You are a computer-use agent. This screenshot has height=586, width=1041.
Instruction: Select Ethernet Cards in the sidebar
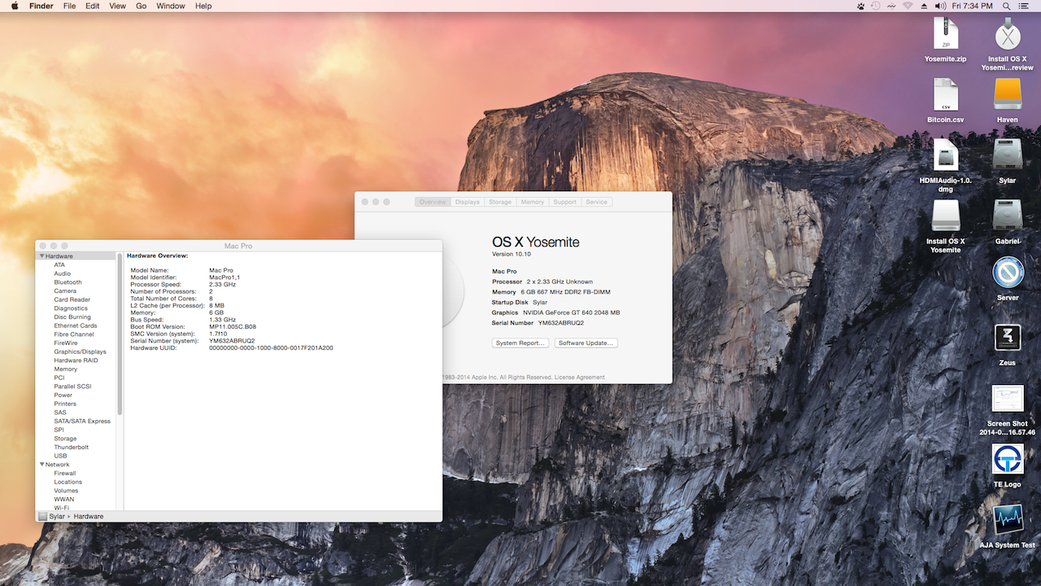click(76, 326)
